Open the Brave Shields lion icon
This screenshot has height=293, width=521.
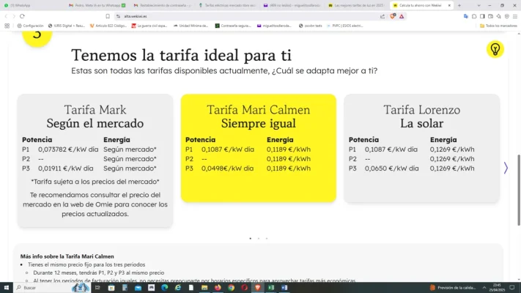pos(393,16)
